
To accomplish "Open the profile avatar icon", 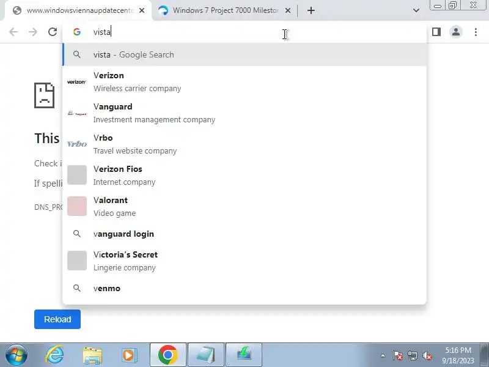I will tap(455, 32).
